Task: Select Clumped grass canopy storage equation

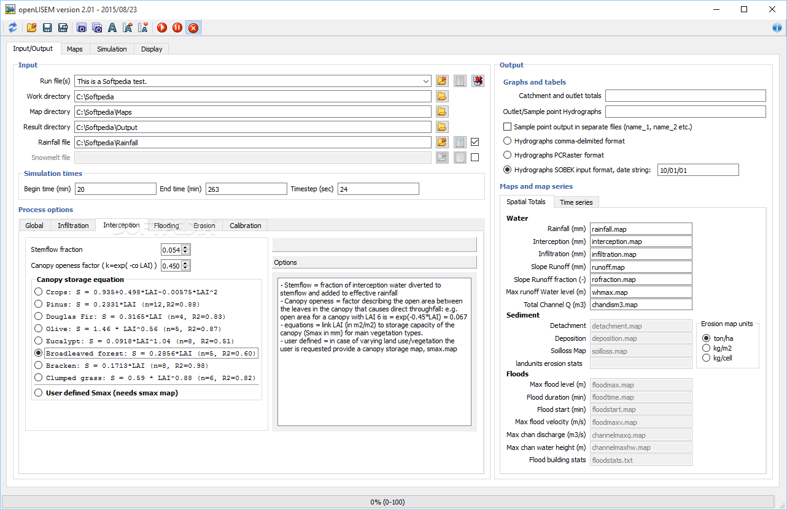Action: 145,378
